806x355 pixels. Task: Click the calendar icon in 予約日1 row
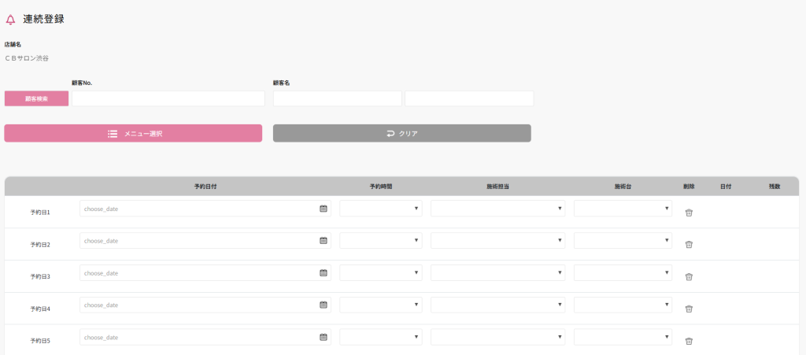[x=323, y=209]
